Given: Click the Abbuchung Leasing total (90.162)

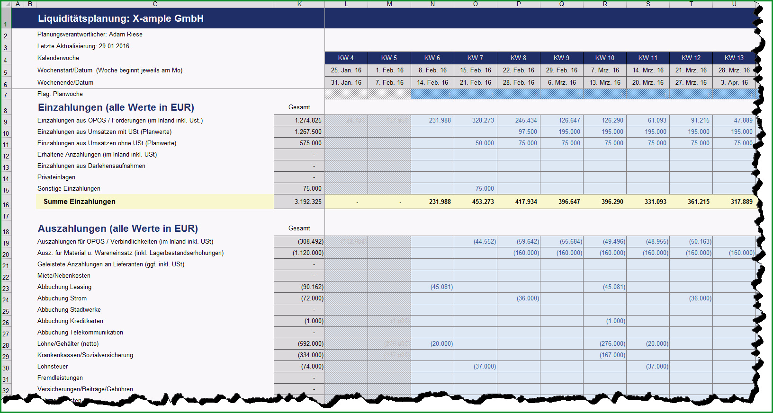Looking at the screenshot, I should coord(299,287).
